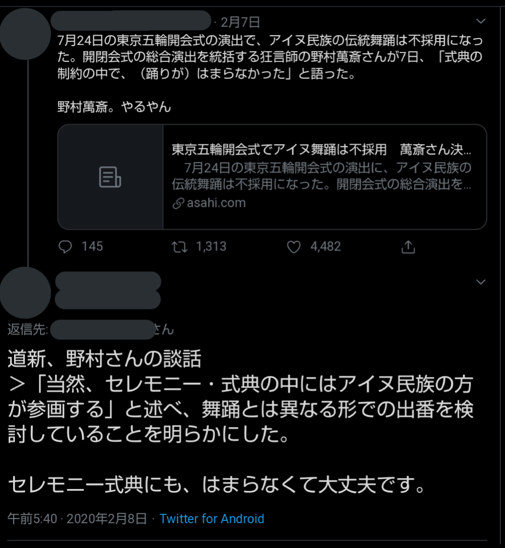Open the share icon under first tweet
The image size is (505, 548).
pos(408,247)
